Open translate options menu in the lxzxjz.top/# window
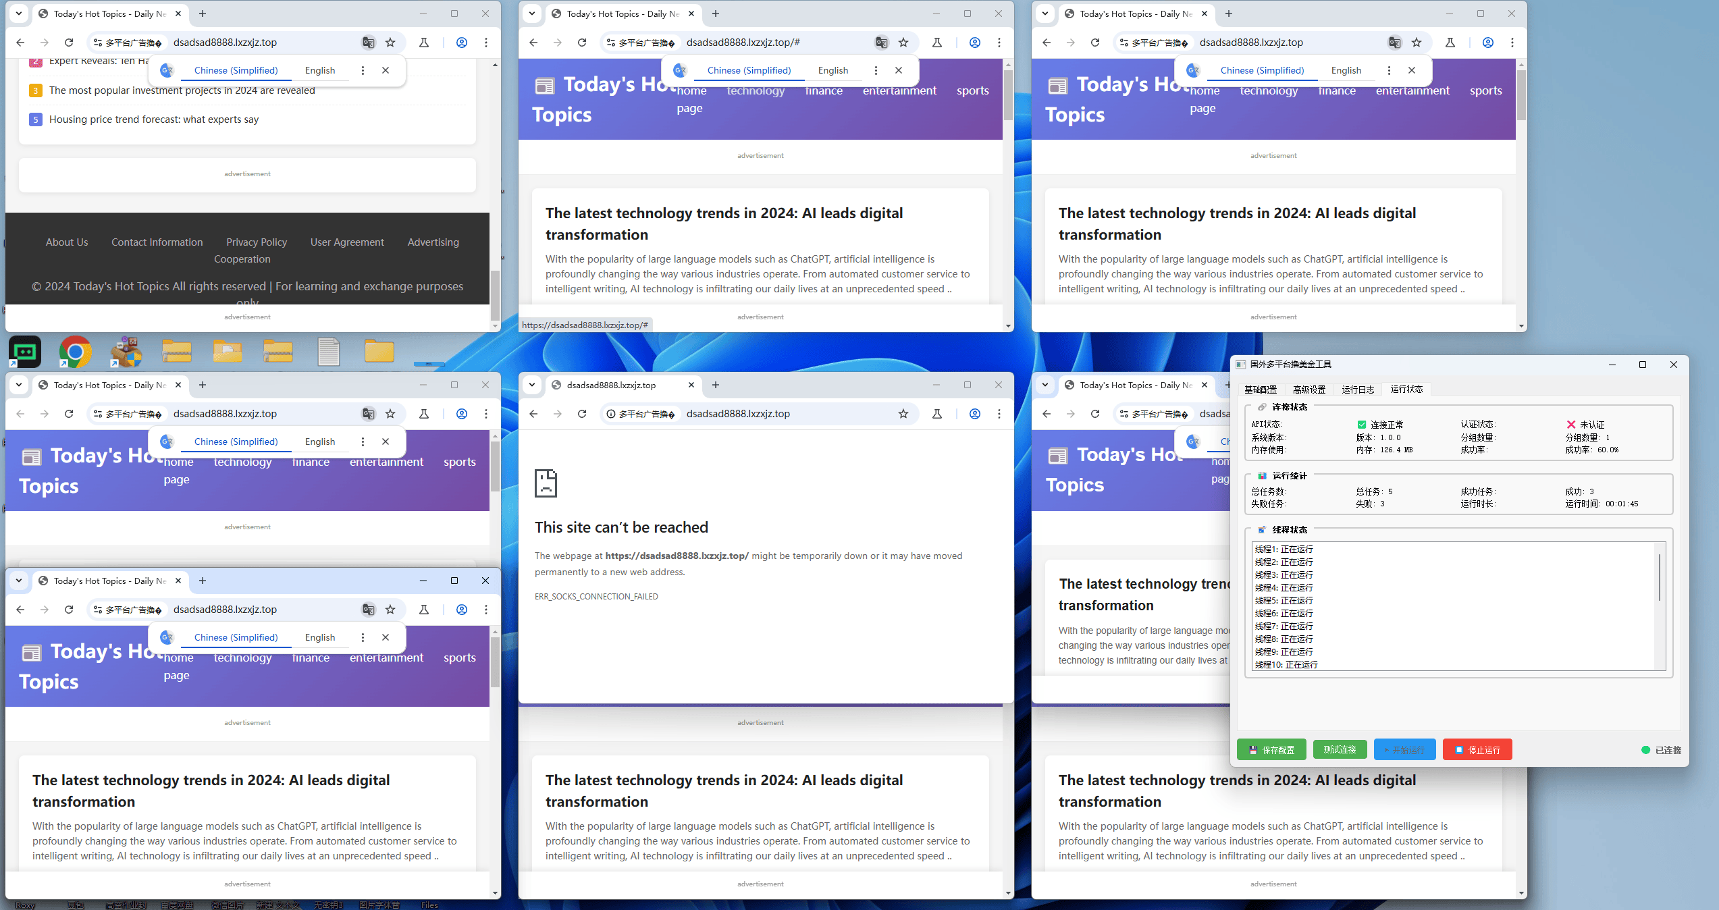 click(x=876, y=70)
